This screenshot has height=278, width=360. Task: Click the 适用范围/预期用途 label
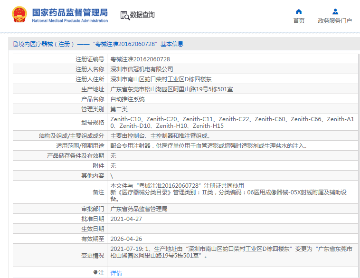click(80, 146)
